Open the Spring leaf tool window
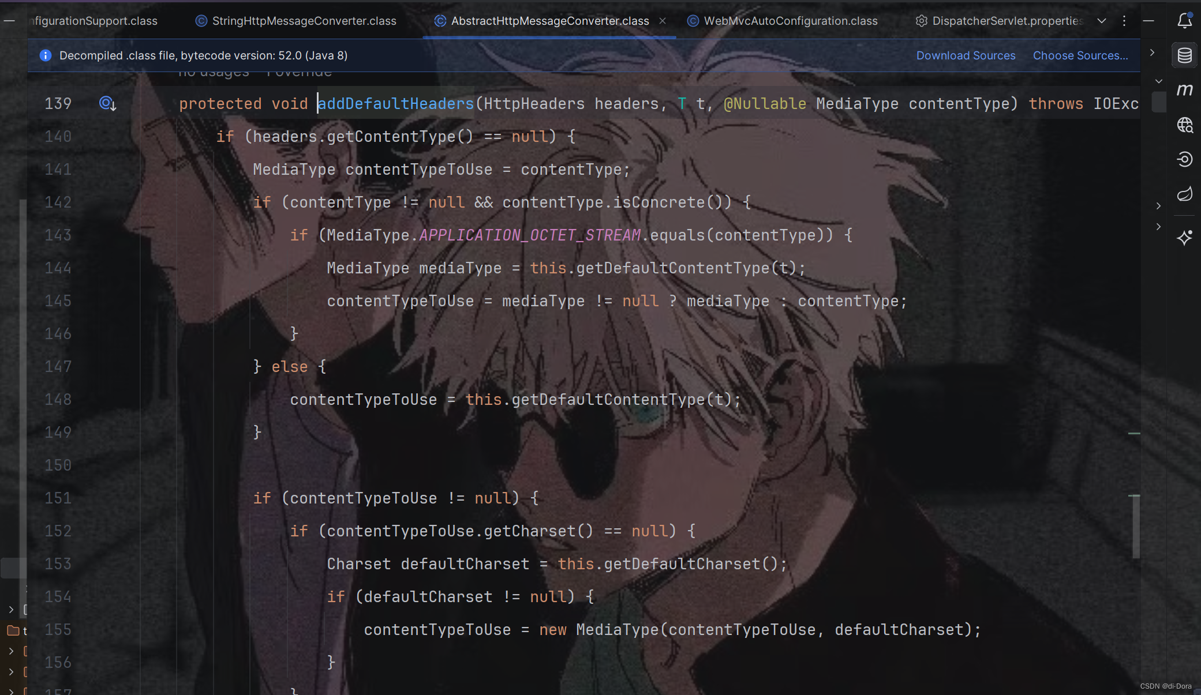 1184,194
